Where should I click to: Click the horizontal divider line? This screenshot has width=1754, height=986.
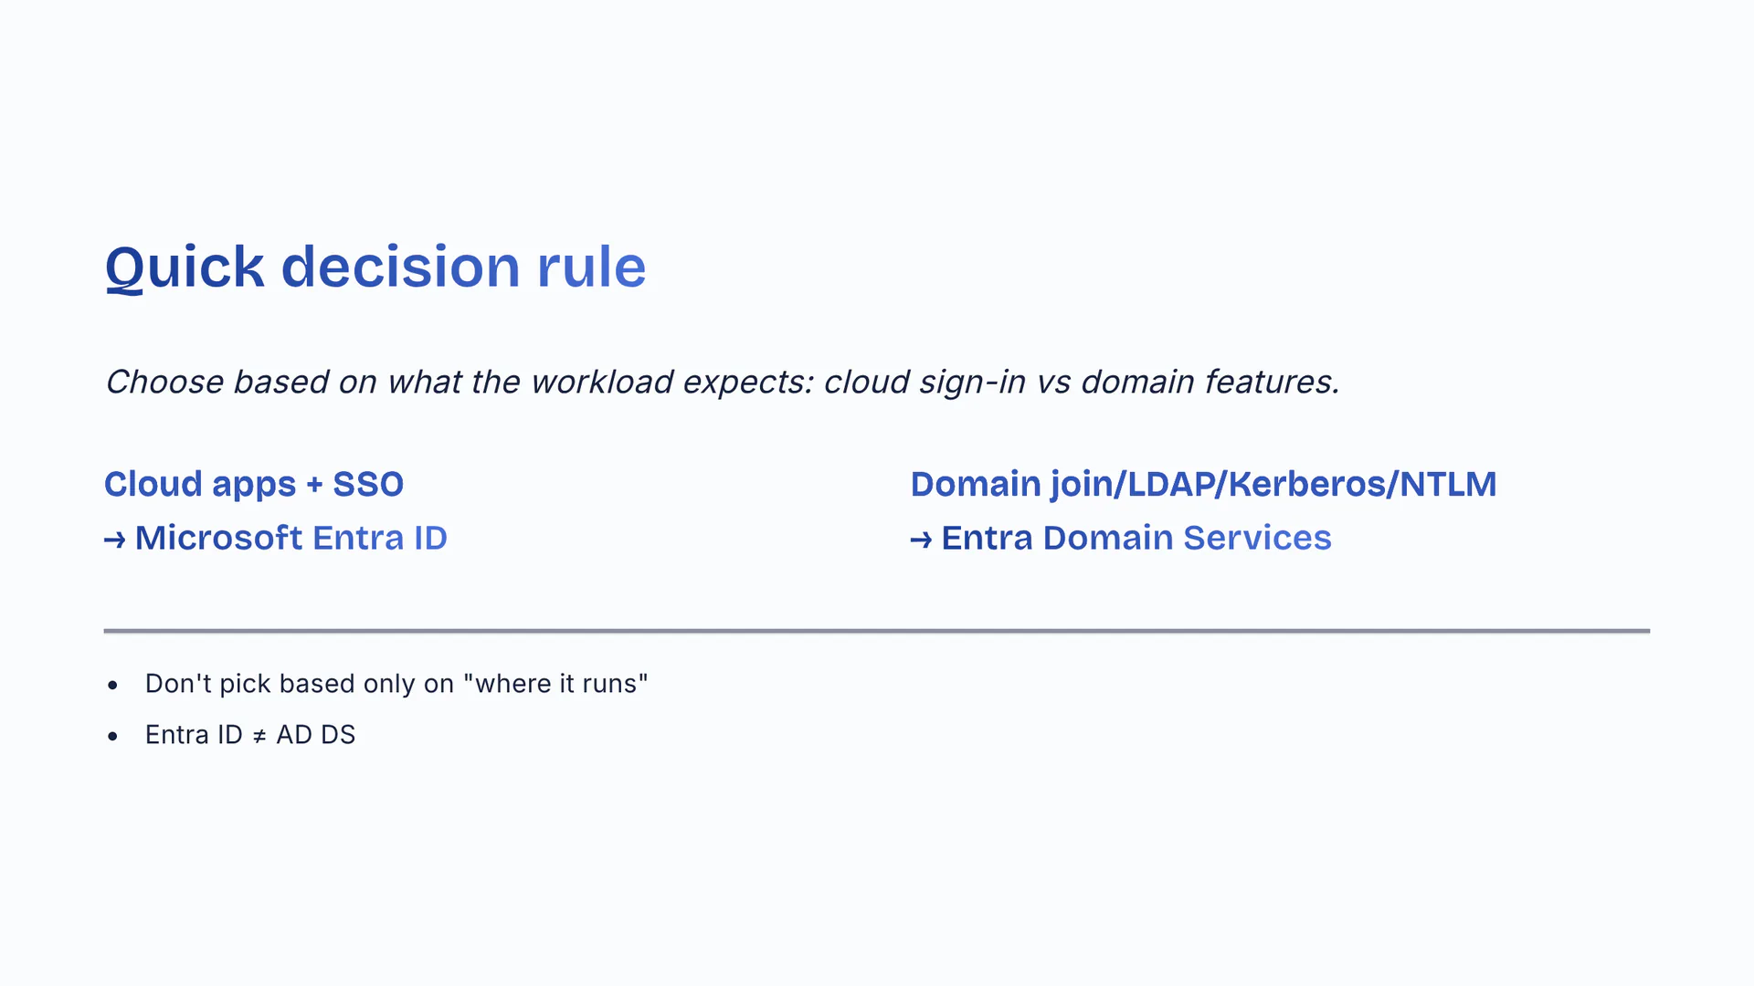pyautogui.click(x=877, y=631)
